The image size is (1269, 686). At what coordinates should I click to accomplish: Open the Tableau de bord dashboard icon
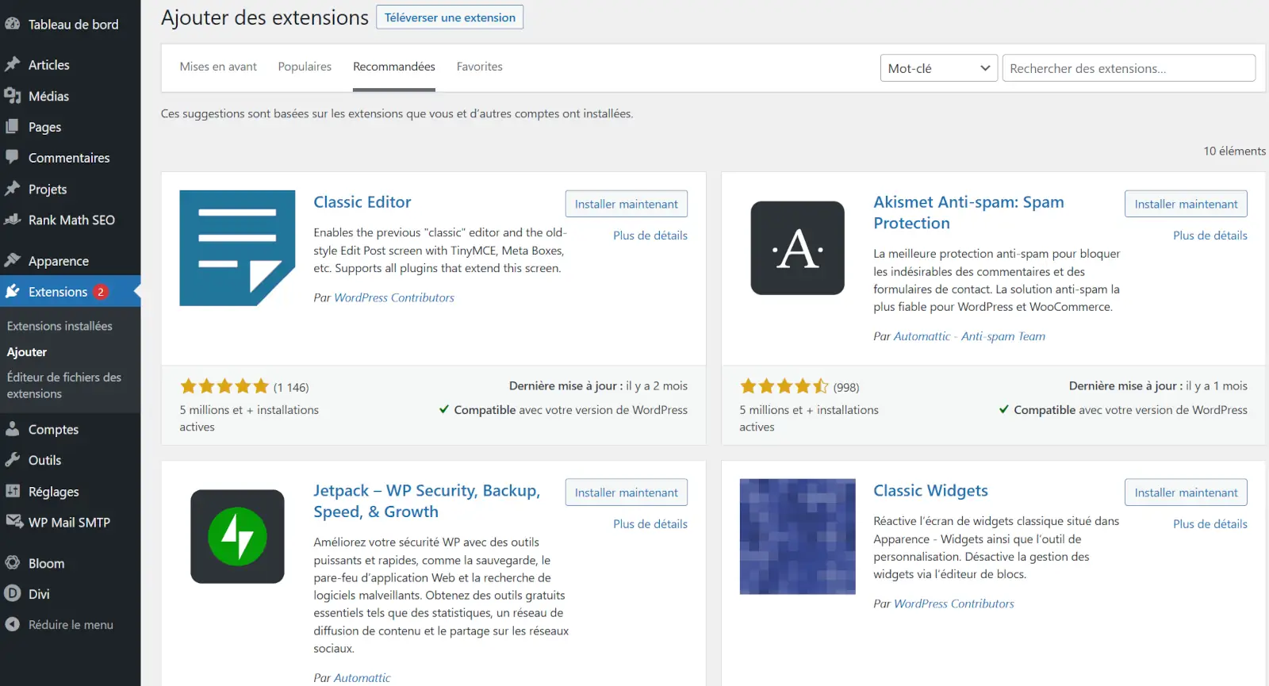(x=13, y=24)
